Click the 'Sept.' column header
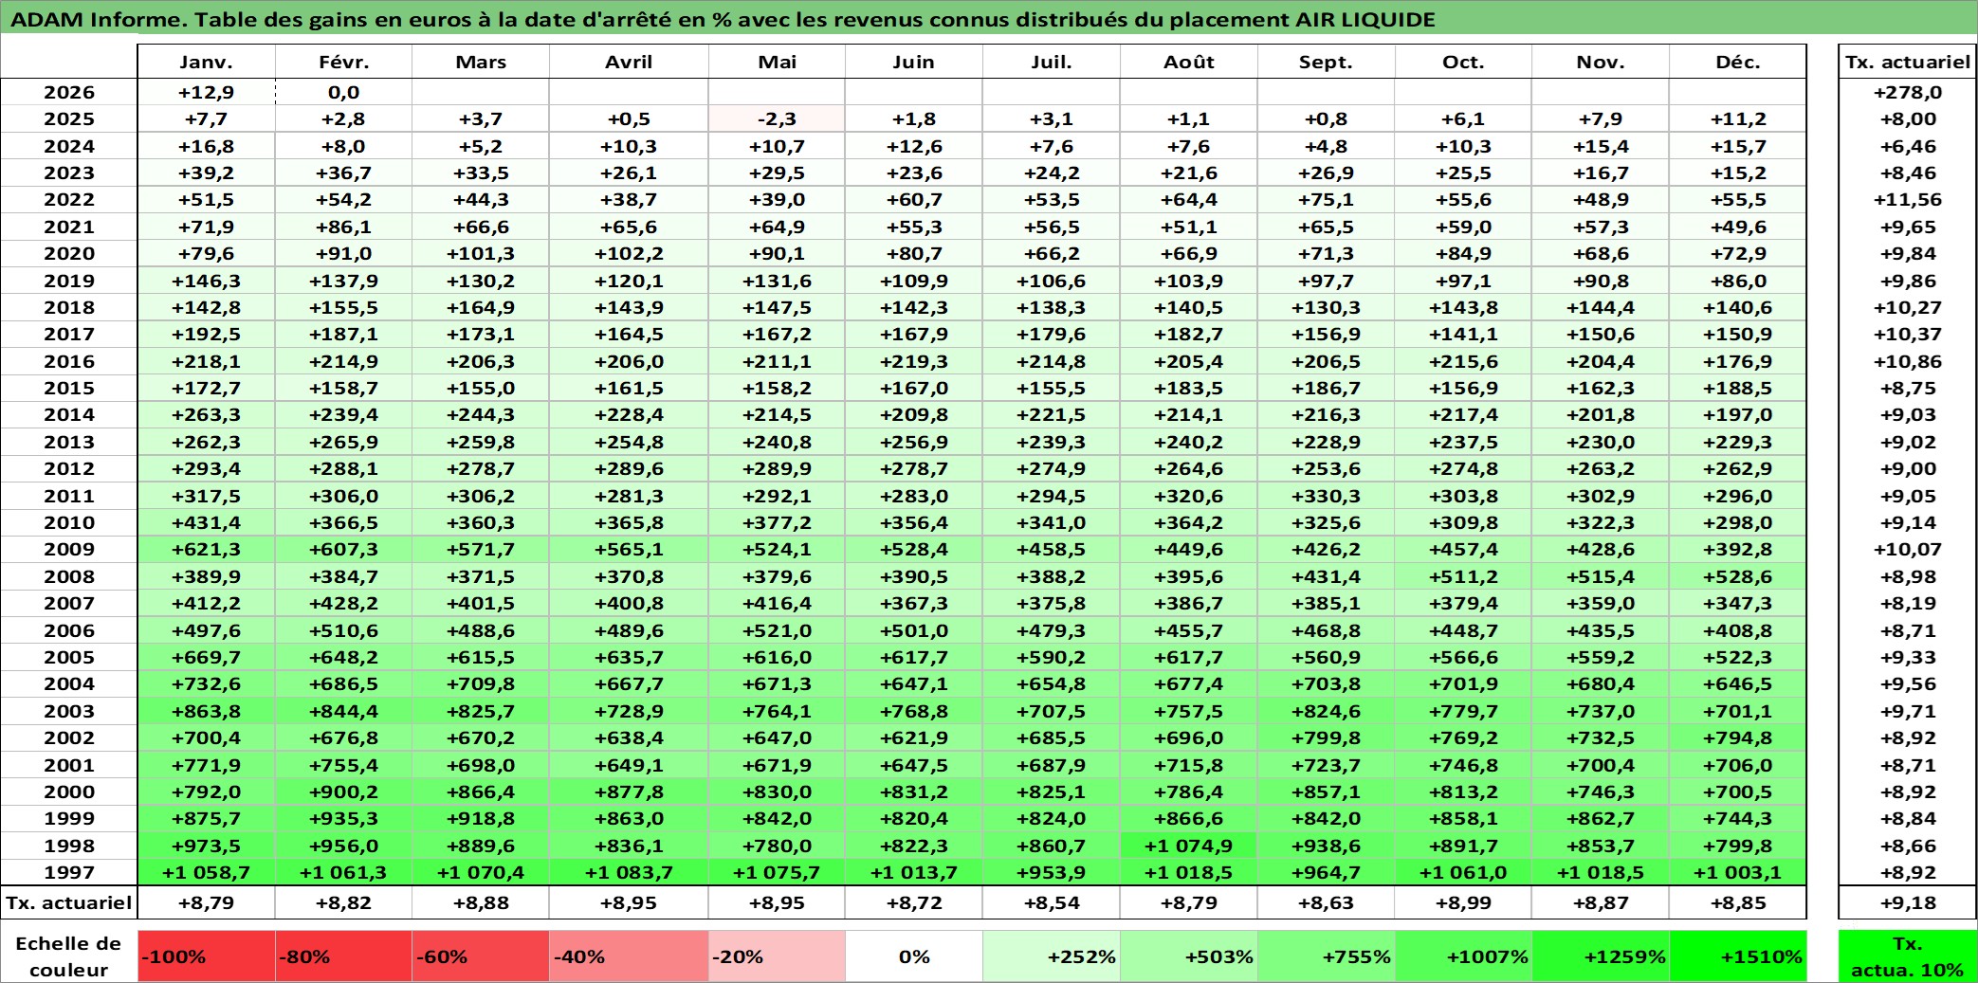This screenshot has width=1978, height=983. [1327, 62]
